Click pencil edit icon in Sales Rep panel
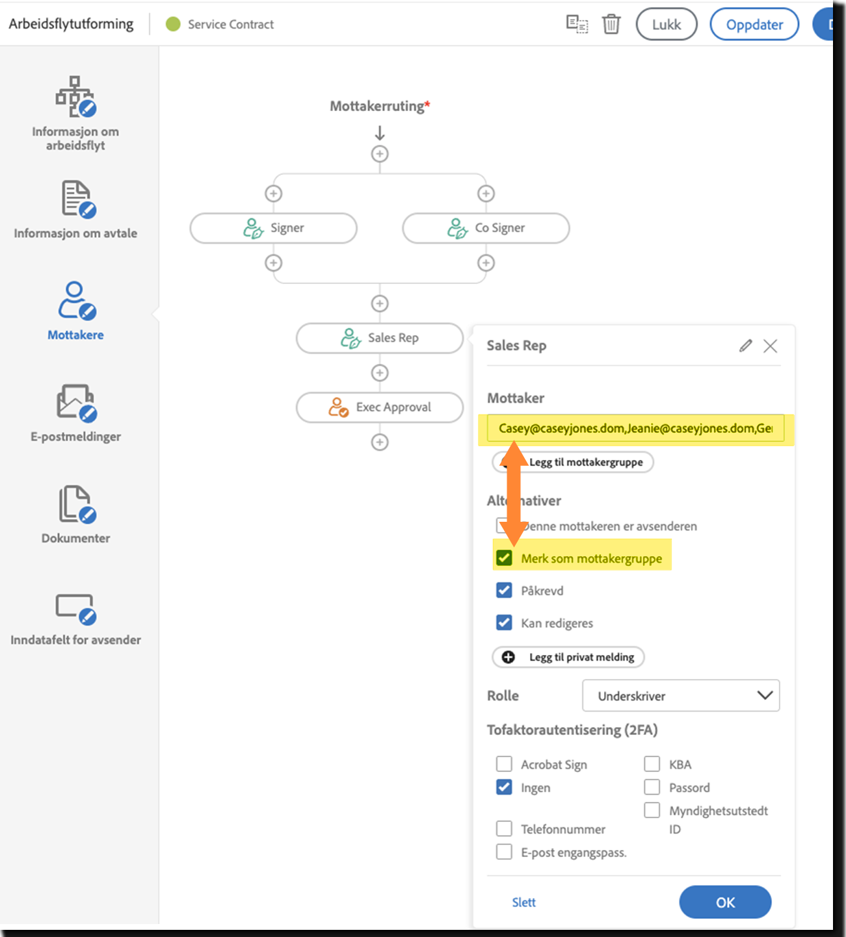Viewport: 846px width, 937px height. (746, 346)
